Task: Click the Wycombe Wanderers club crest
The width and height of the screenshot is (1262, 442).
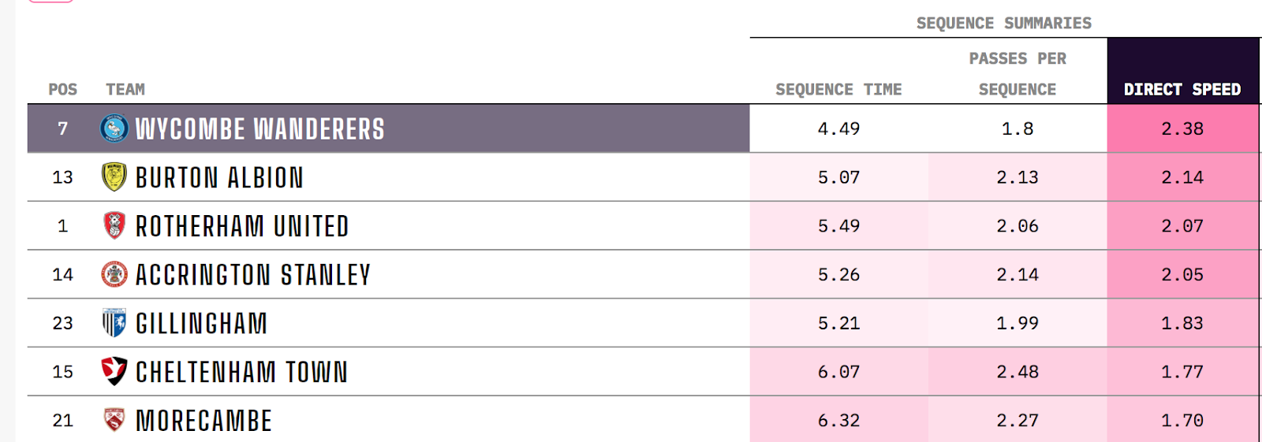Action: pos(114,128)
